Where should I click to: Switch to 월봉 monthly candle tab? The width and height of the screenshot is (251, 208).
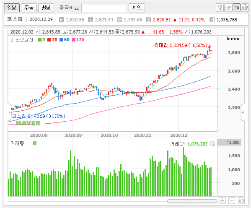(46, 8)
